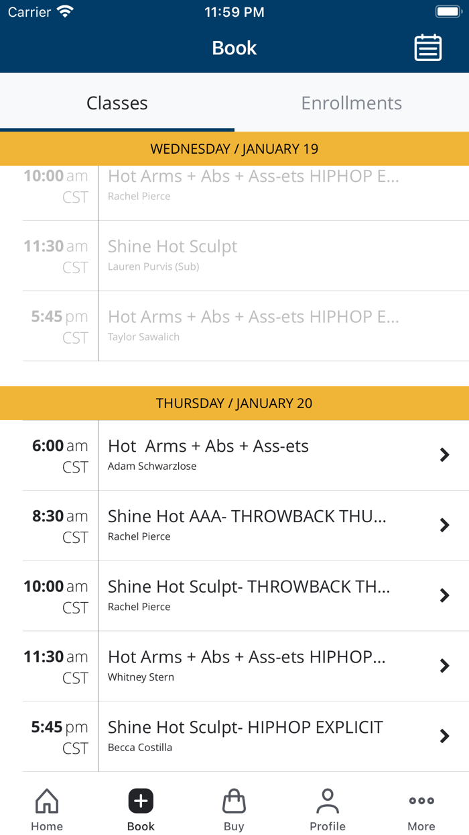
Task: Open the Profile person icon
Action: 328,801
